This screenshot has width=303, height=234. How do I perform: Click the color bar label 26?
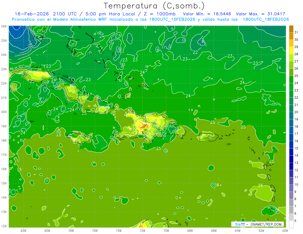coord(296,68)
